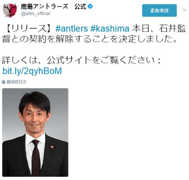Open the #kashima hashtag
This screenshot has height=180, width=189.
click(x=110, y=29)
